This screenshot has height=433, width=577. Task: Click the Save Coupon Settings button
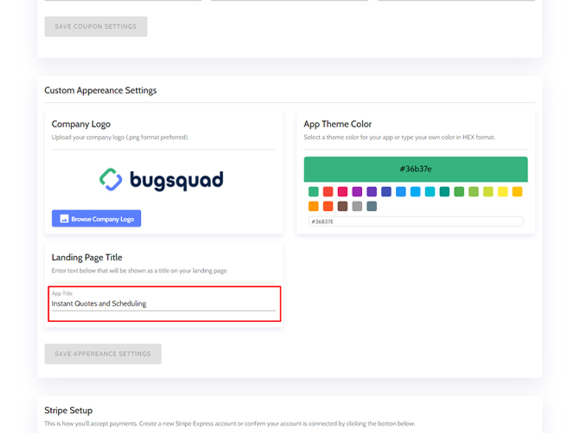point(96,27)
